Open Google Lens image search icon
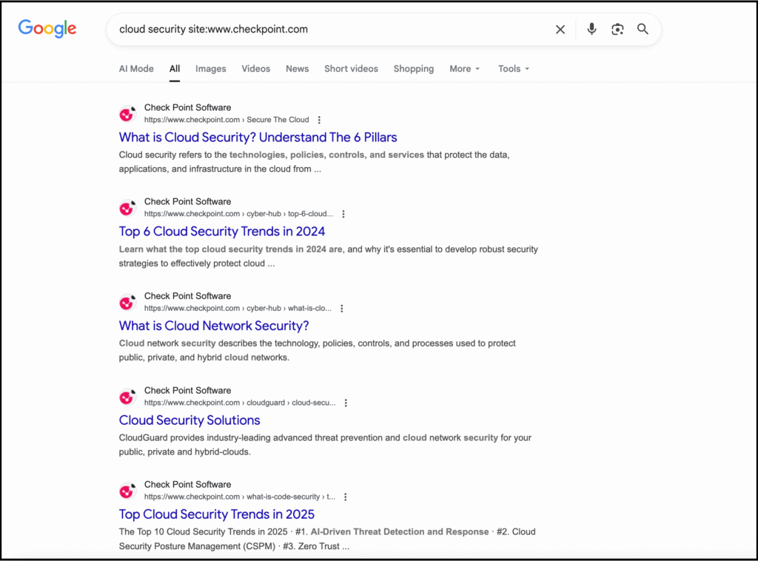Screen dimensions: 758x561 tap(617, 30)
